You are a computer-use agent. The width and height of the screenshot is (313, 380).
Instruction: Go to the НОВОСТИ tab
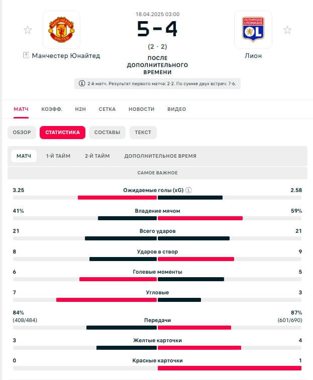pyautogui.click(x=141, y=109)
